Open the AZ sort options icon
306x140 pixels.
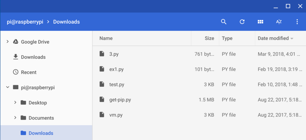pos(279,22)
